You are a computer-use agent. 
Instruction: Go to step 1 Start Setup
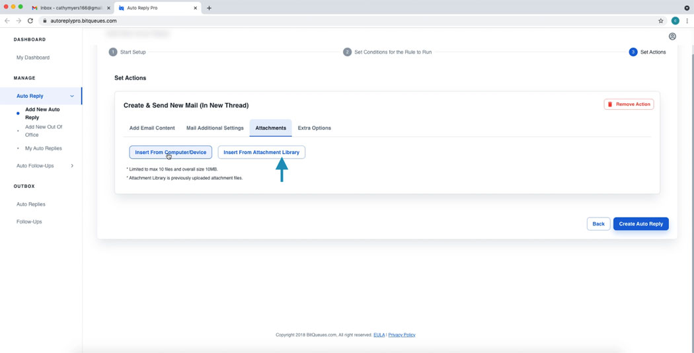128,52
